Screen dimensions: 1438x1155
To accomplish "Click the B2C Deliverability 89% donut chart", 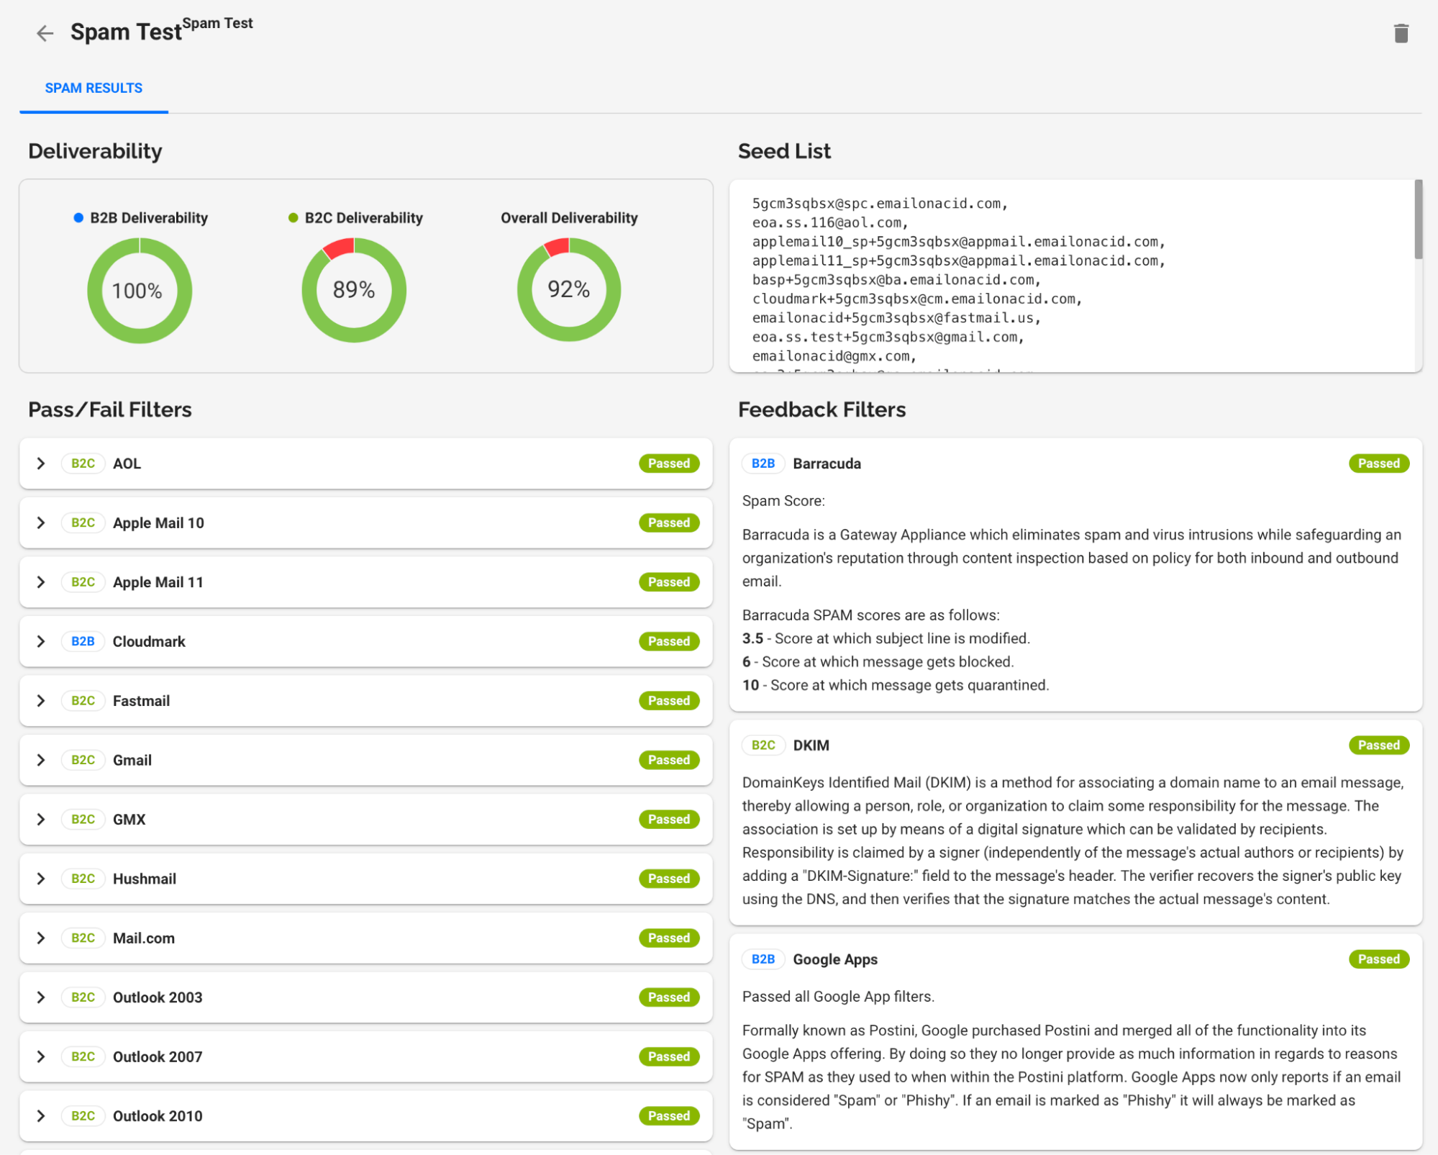I will tap(354, 290).
